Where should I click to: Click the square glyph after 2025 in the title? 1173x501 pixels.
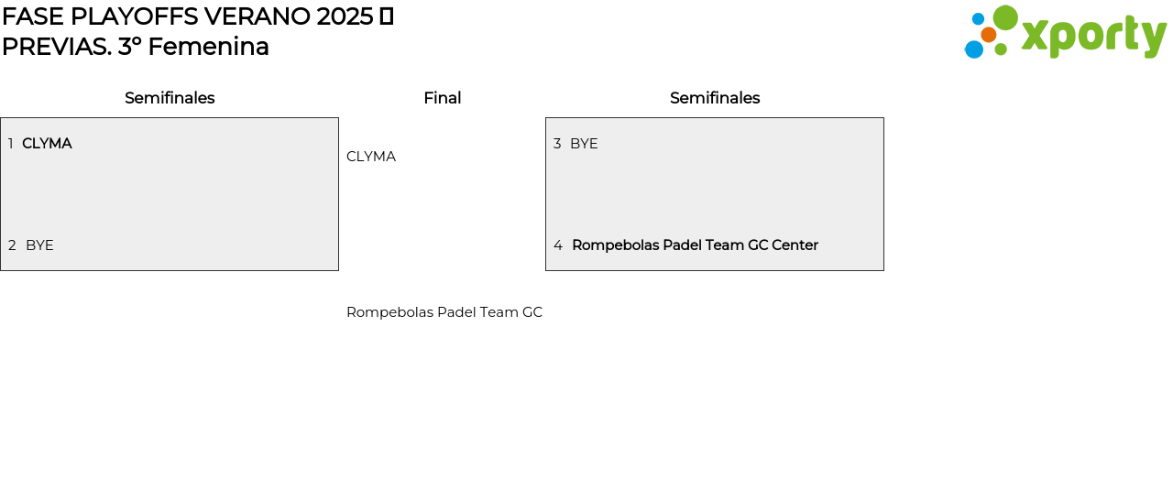(387, 16)
